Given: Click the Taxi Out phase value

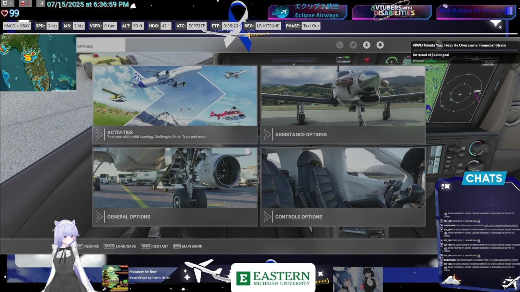Looking at the screenshot, I should pos(311,26).
